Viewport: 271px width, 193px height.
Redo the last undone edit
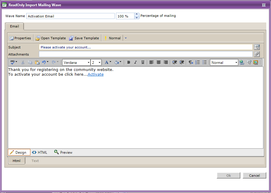pyautogui.click(x=54, y=62)
